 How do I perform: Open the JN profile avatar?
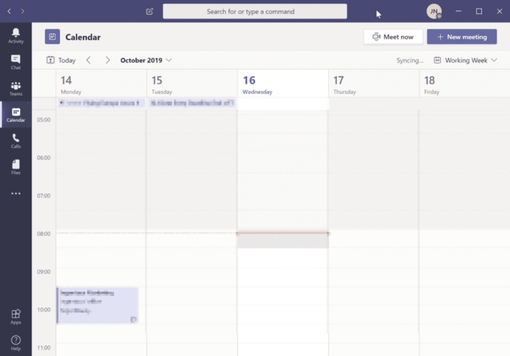click(434, 11)
